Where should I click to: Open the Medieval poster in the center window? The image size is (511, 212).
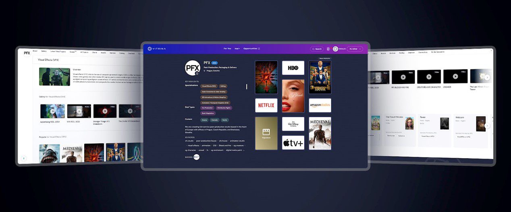click(x=320, y=133)
